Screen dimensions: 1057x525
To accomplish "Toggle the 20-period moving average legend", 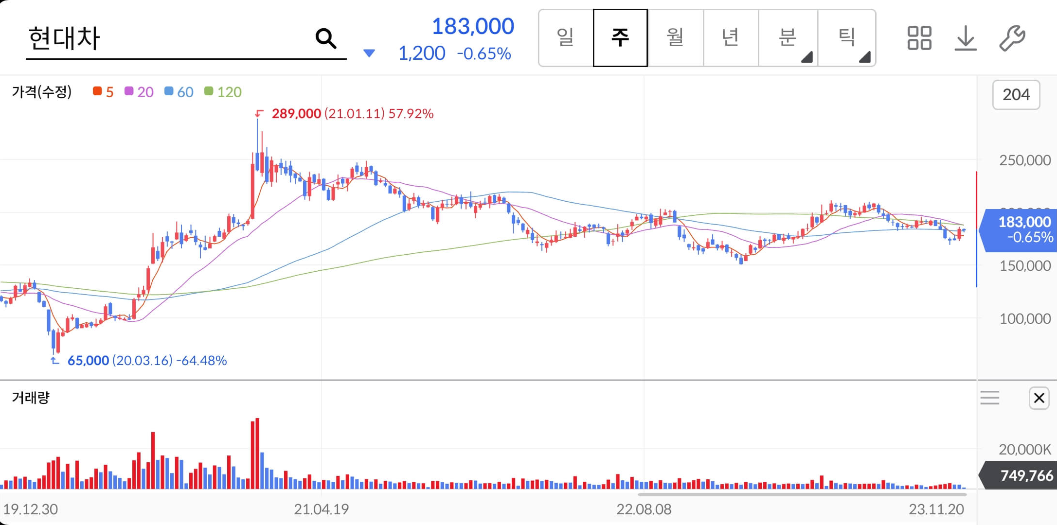I will (x=139, y=92).
